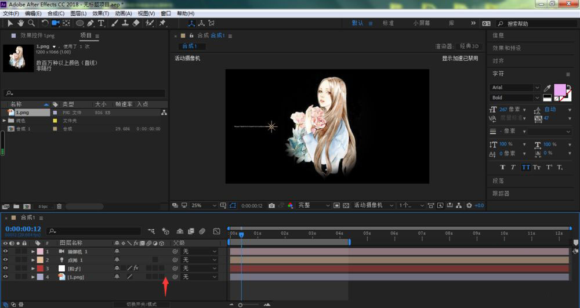Select the Rotation tool
Image resolution: width=580 pixels, height=308 pixels.
point(45,23)
